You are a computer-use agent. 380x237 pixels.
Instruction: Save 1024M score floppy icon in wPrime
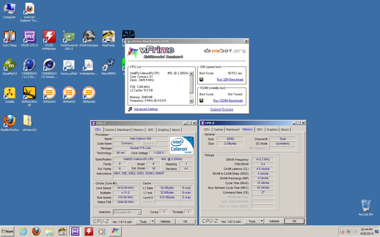pyautogui.click(x=201, y=101)
